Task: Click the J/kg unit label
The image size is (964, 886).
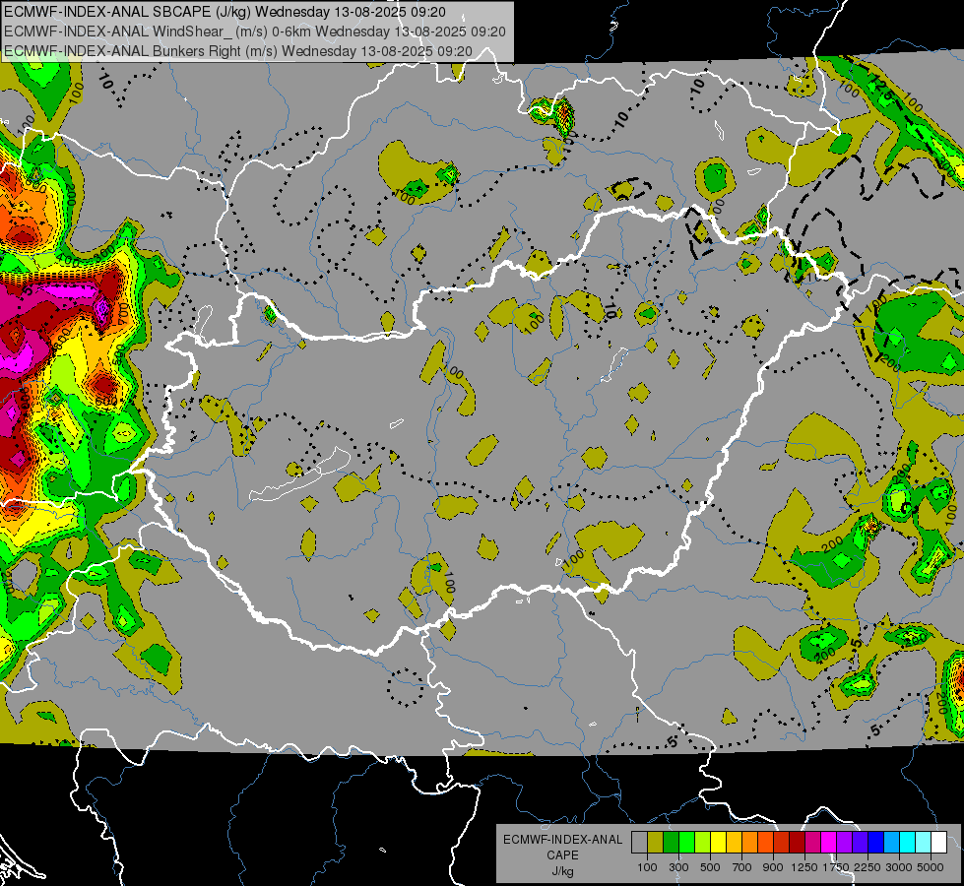Action: tap(562, 871)
